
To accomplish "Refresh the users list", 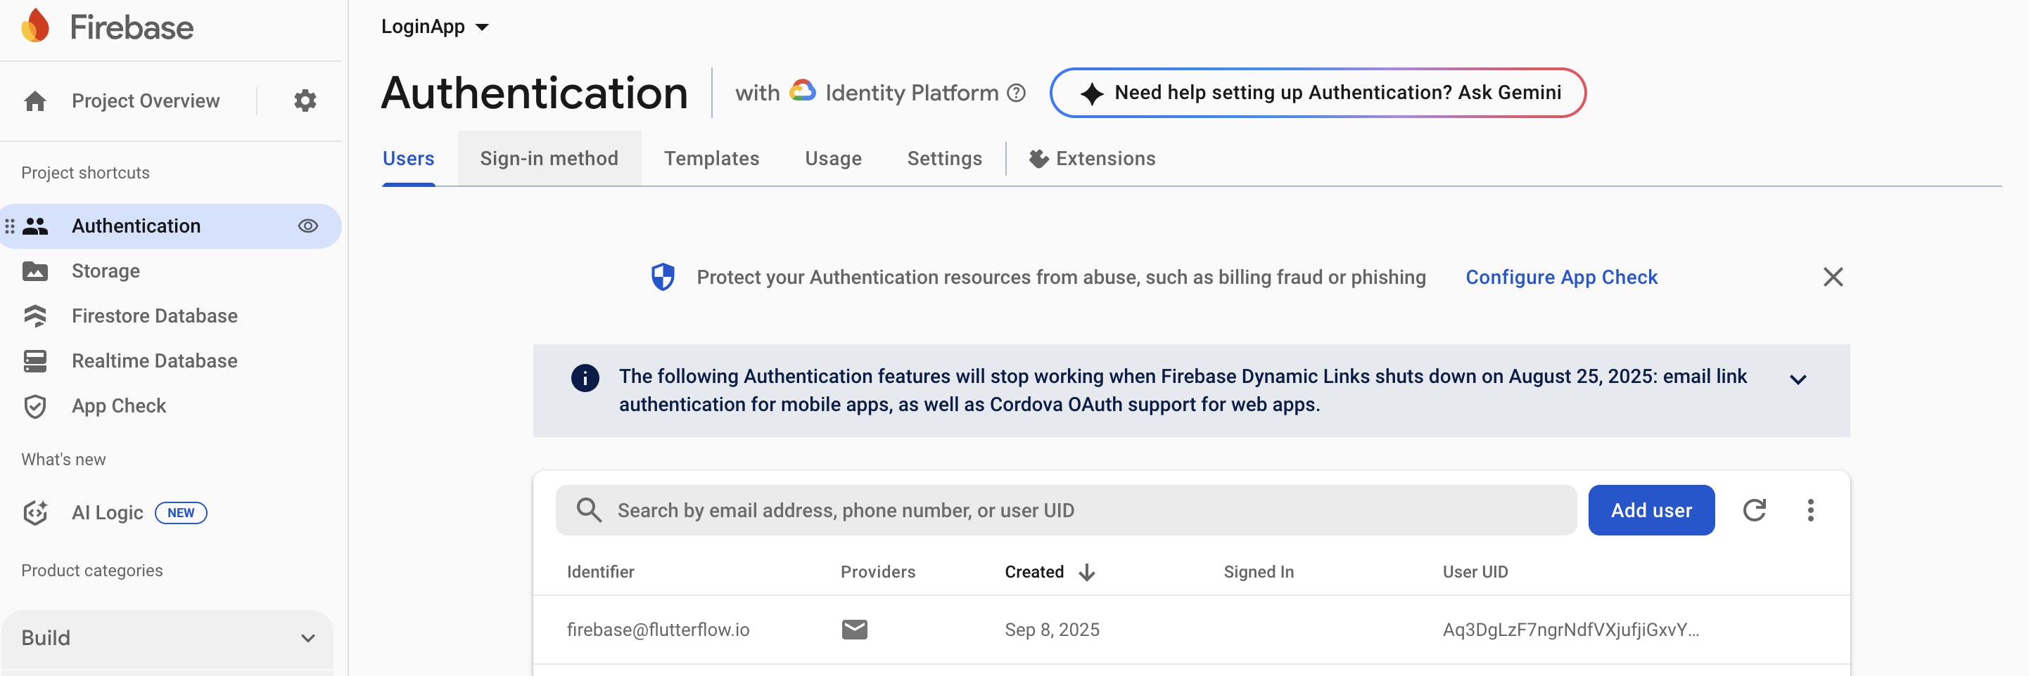I will point(1754,510).
